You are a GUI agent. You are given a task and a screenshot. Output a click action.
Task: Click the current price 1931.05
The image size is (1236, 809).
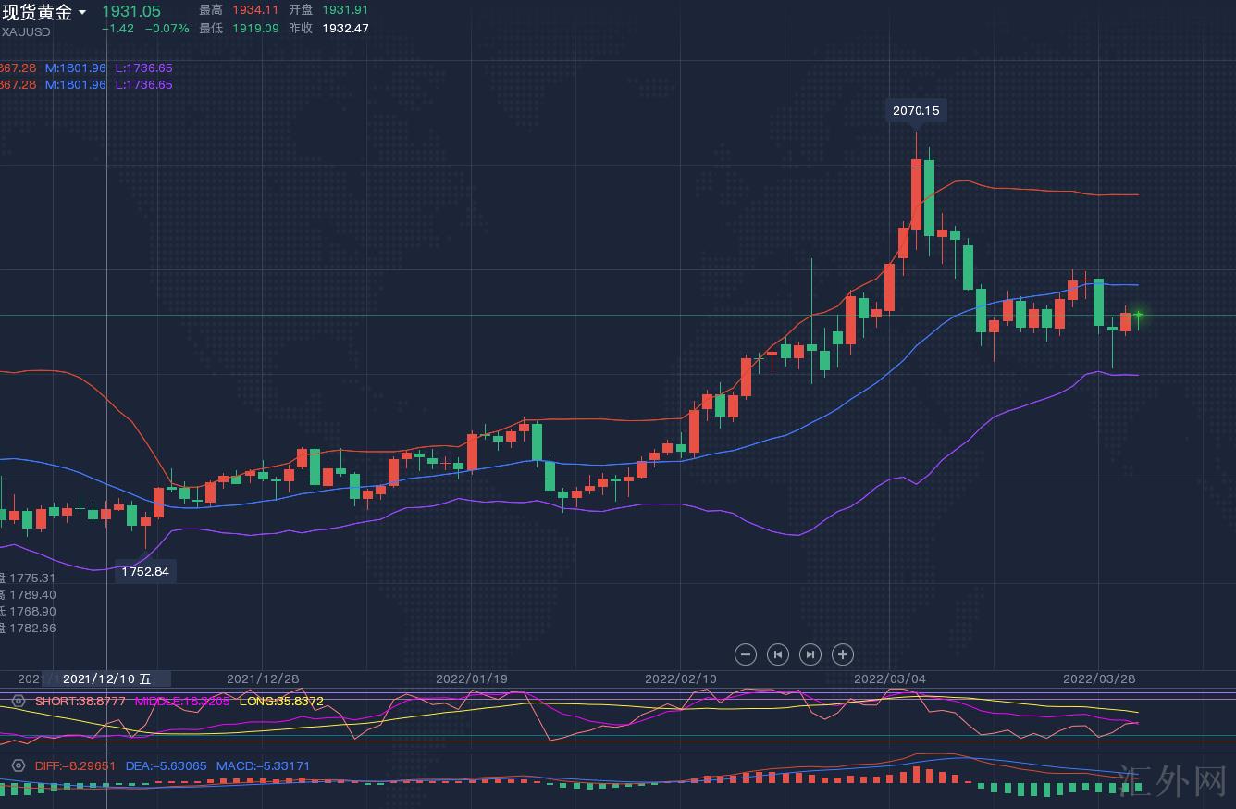[x=131, y=11]
